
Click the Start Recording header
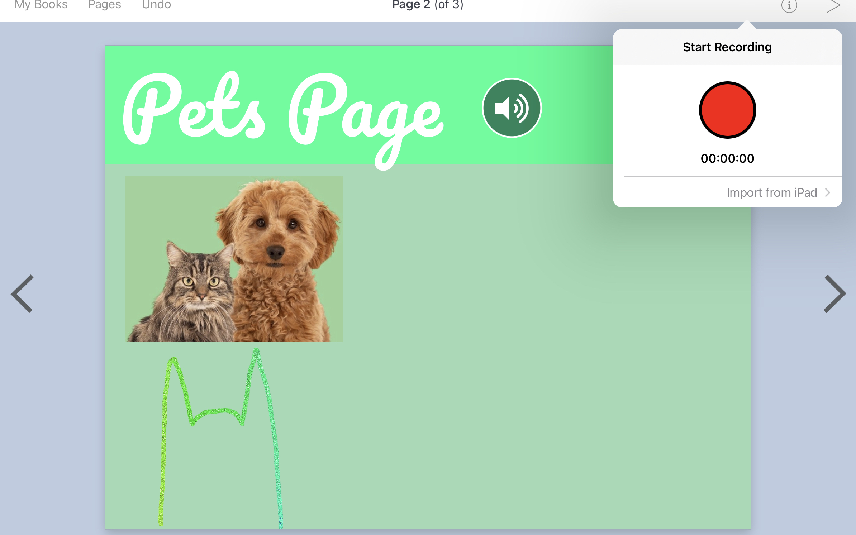click(727, 47)
